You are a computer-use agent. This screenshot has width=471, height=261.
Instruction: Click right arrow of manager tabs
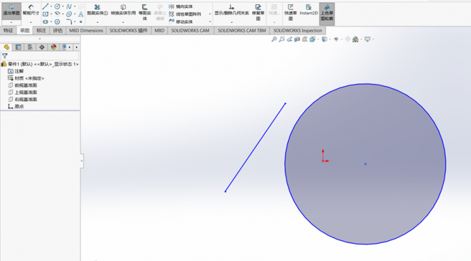tap(77, 47)
